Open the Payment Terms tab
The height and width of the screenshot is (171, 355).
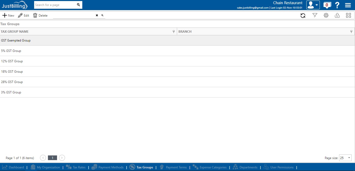173,167
